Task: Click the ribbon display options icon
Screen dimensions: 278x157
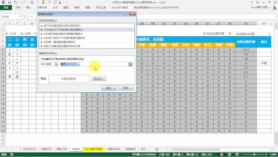Action: 258,2
